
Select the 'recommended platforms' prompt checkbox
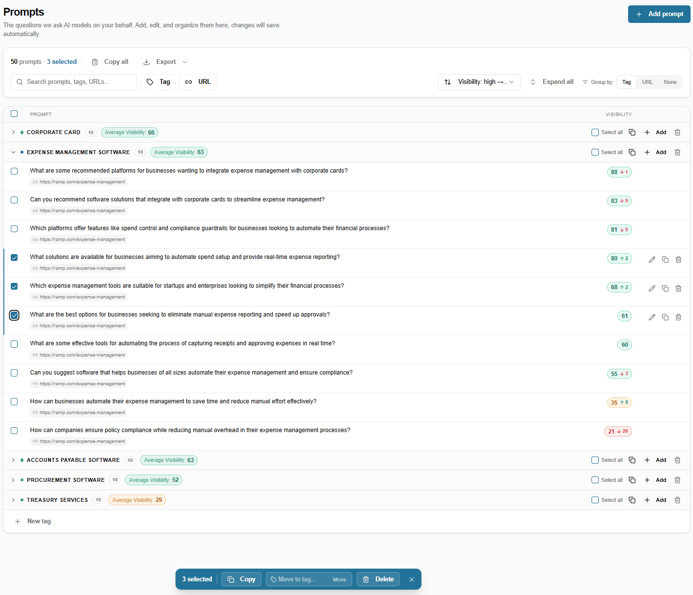pyautogui.click(x=14, y=171)
